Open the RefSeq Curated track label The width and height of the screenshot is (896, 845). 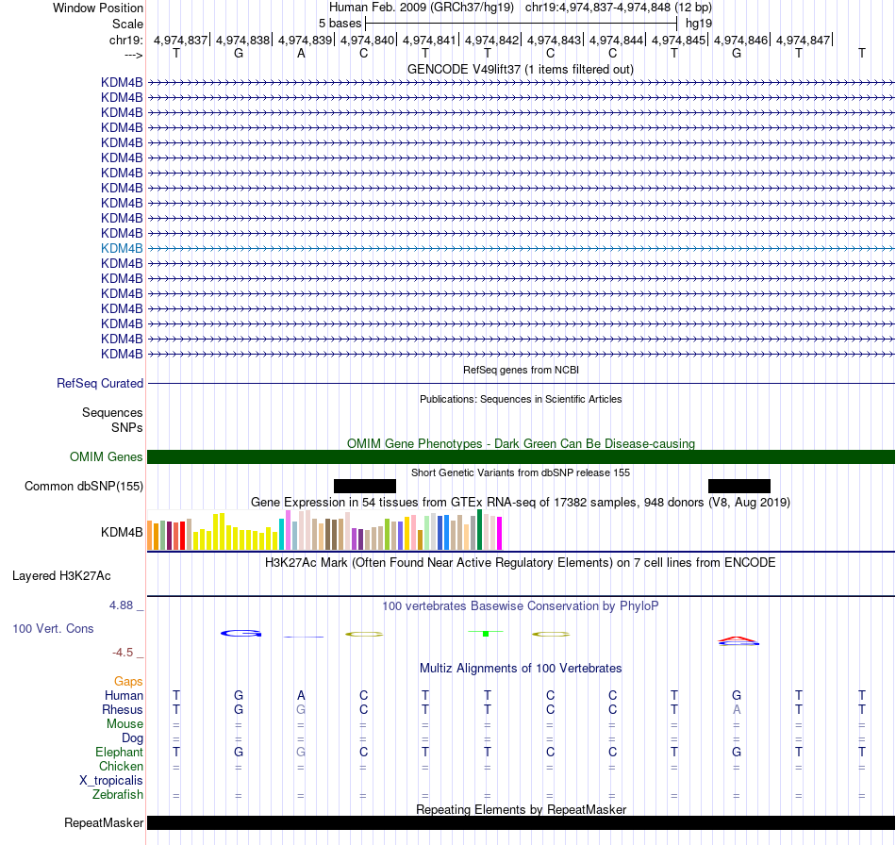pos(100,384)
